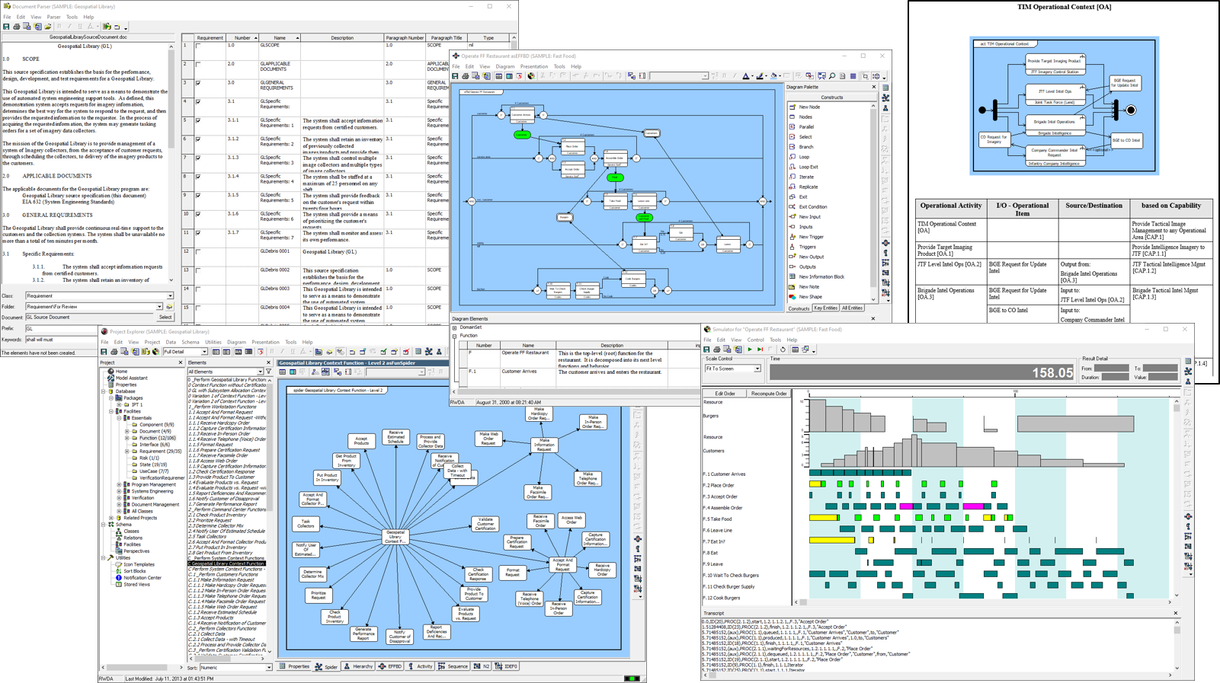Viewport: 1220px width, 683px height.
Task: Open Control menu in Simulator window
Action: click(755, 340)
